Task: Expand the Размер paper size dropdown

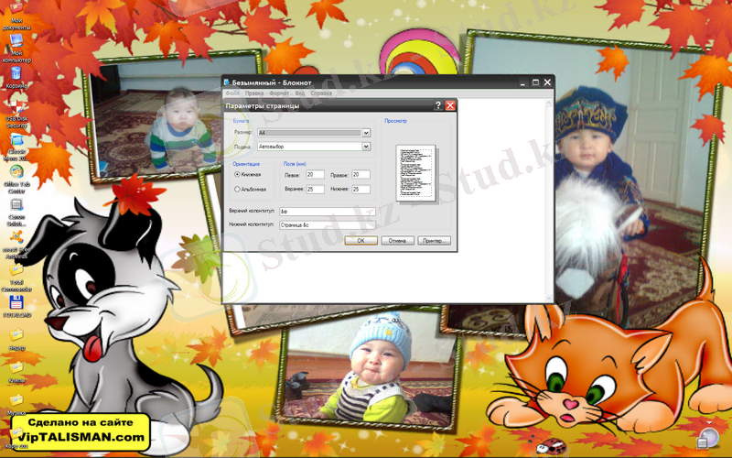Action: coord(366,133)
